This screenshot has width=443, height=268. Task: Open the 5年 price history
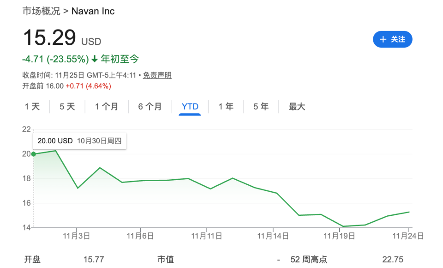click(260, 106)
